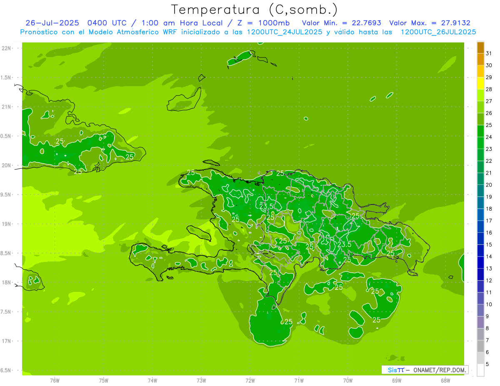Image resolution: width=500 pixels, height=386 pixels.
Task: Click the '70W' longitude axis label
Action: pyautogui.click(x=348, y=381)
